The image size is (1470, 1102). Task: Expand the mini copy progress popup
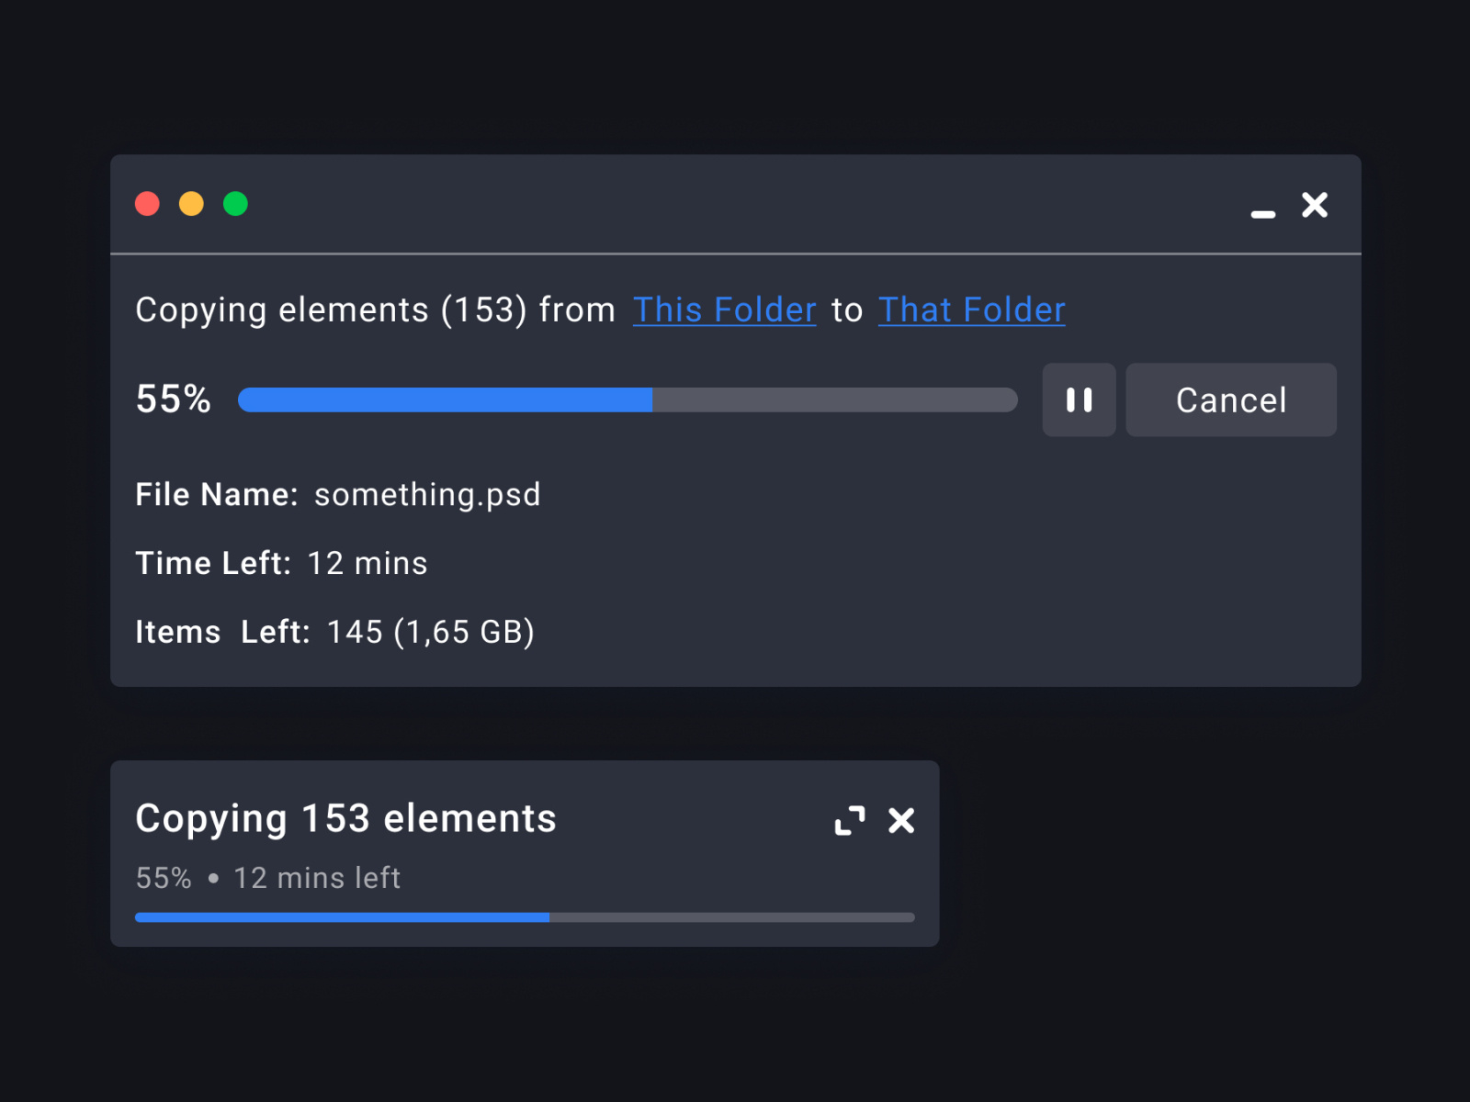click(850, 821)
